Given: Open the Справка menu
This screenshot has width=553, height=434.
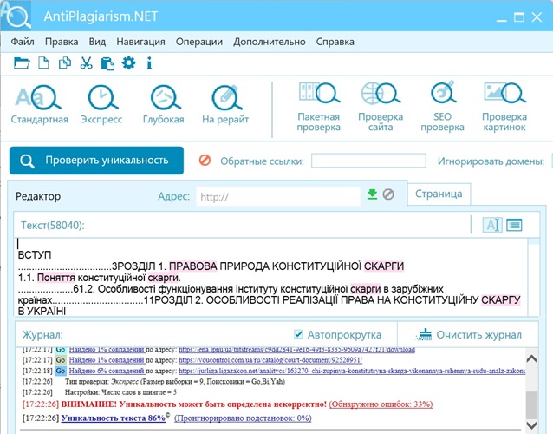Looking at the screenshot, I should (x=335, y=42).
